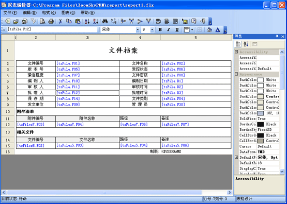Click the grid table icon in toolbar
This screenshot has width=287, height=204.
pyautogui.click(x=175, y=21)
